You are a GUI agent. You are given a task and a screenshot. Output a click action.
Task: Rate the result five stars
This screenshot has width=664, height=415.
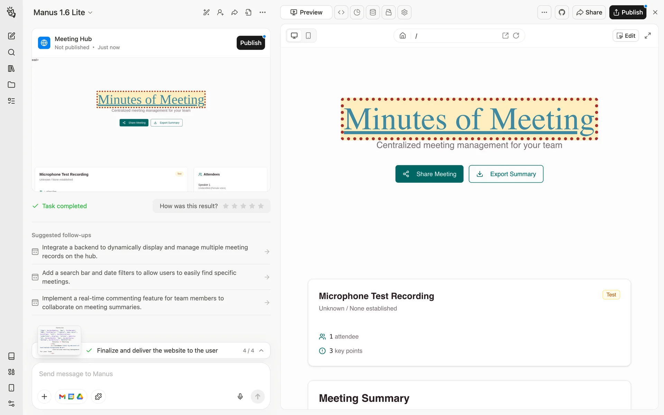[x=261, y=206]
